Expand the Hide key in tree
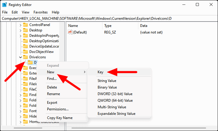The height and width of the screenshot is (131, 218). [x=20, y=117]
